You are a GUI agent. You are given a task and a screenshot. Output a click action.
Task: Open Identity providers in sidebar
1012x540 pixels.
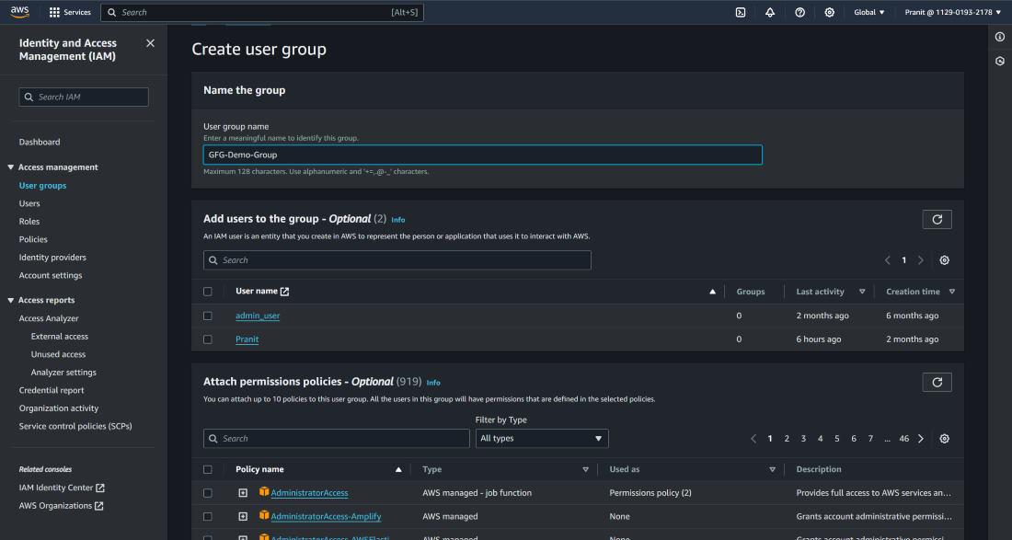tap(52, 258)
